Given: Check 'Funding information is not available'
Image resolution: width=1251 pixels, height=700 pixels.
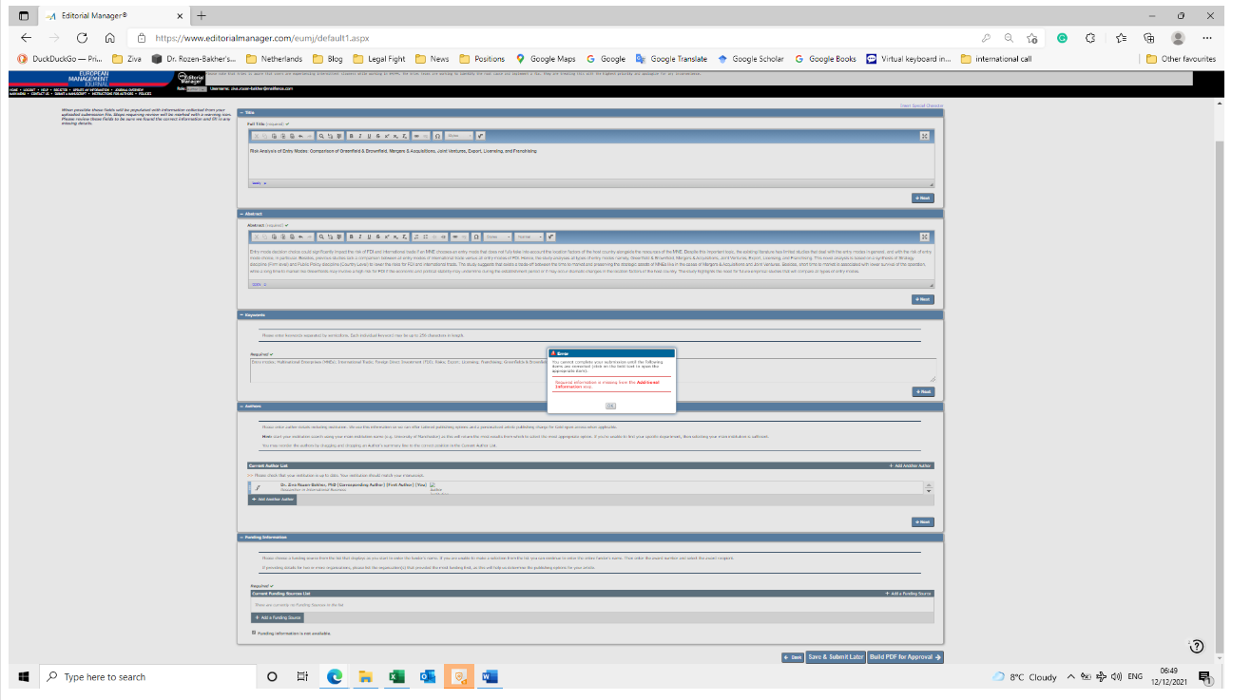Looking at the screenshot, I should [x=254, y=633].
